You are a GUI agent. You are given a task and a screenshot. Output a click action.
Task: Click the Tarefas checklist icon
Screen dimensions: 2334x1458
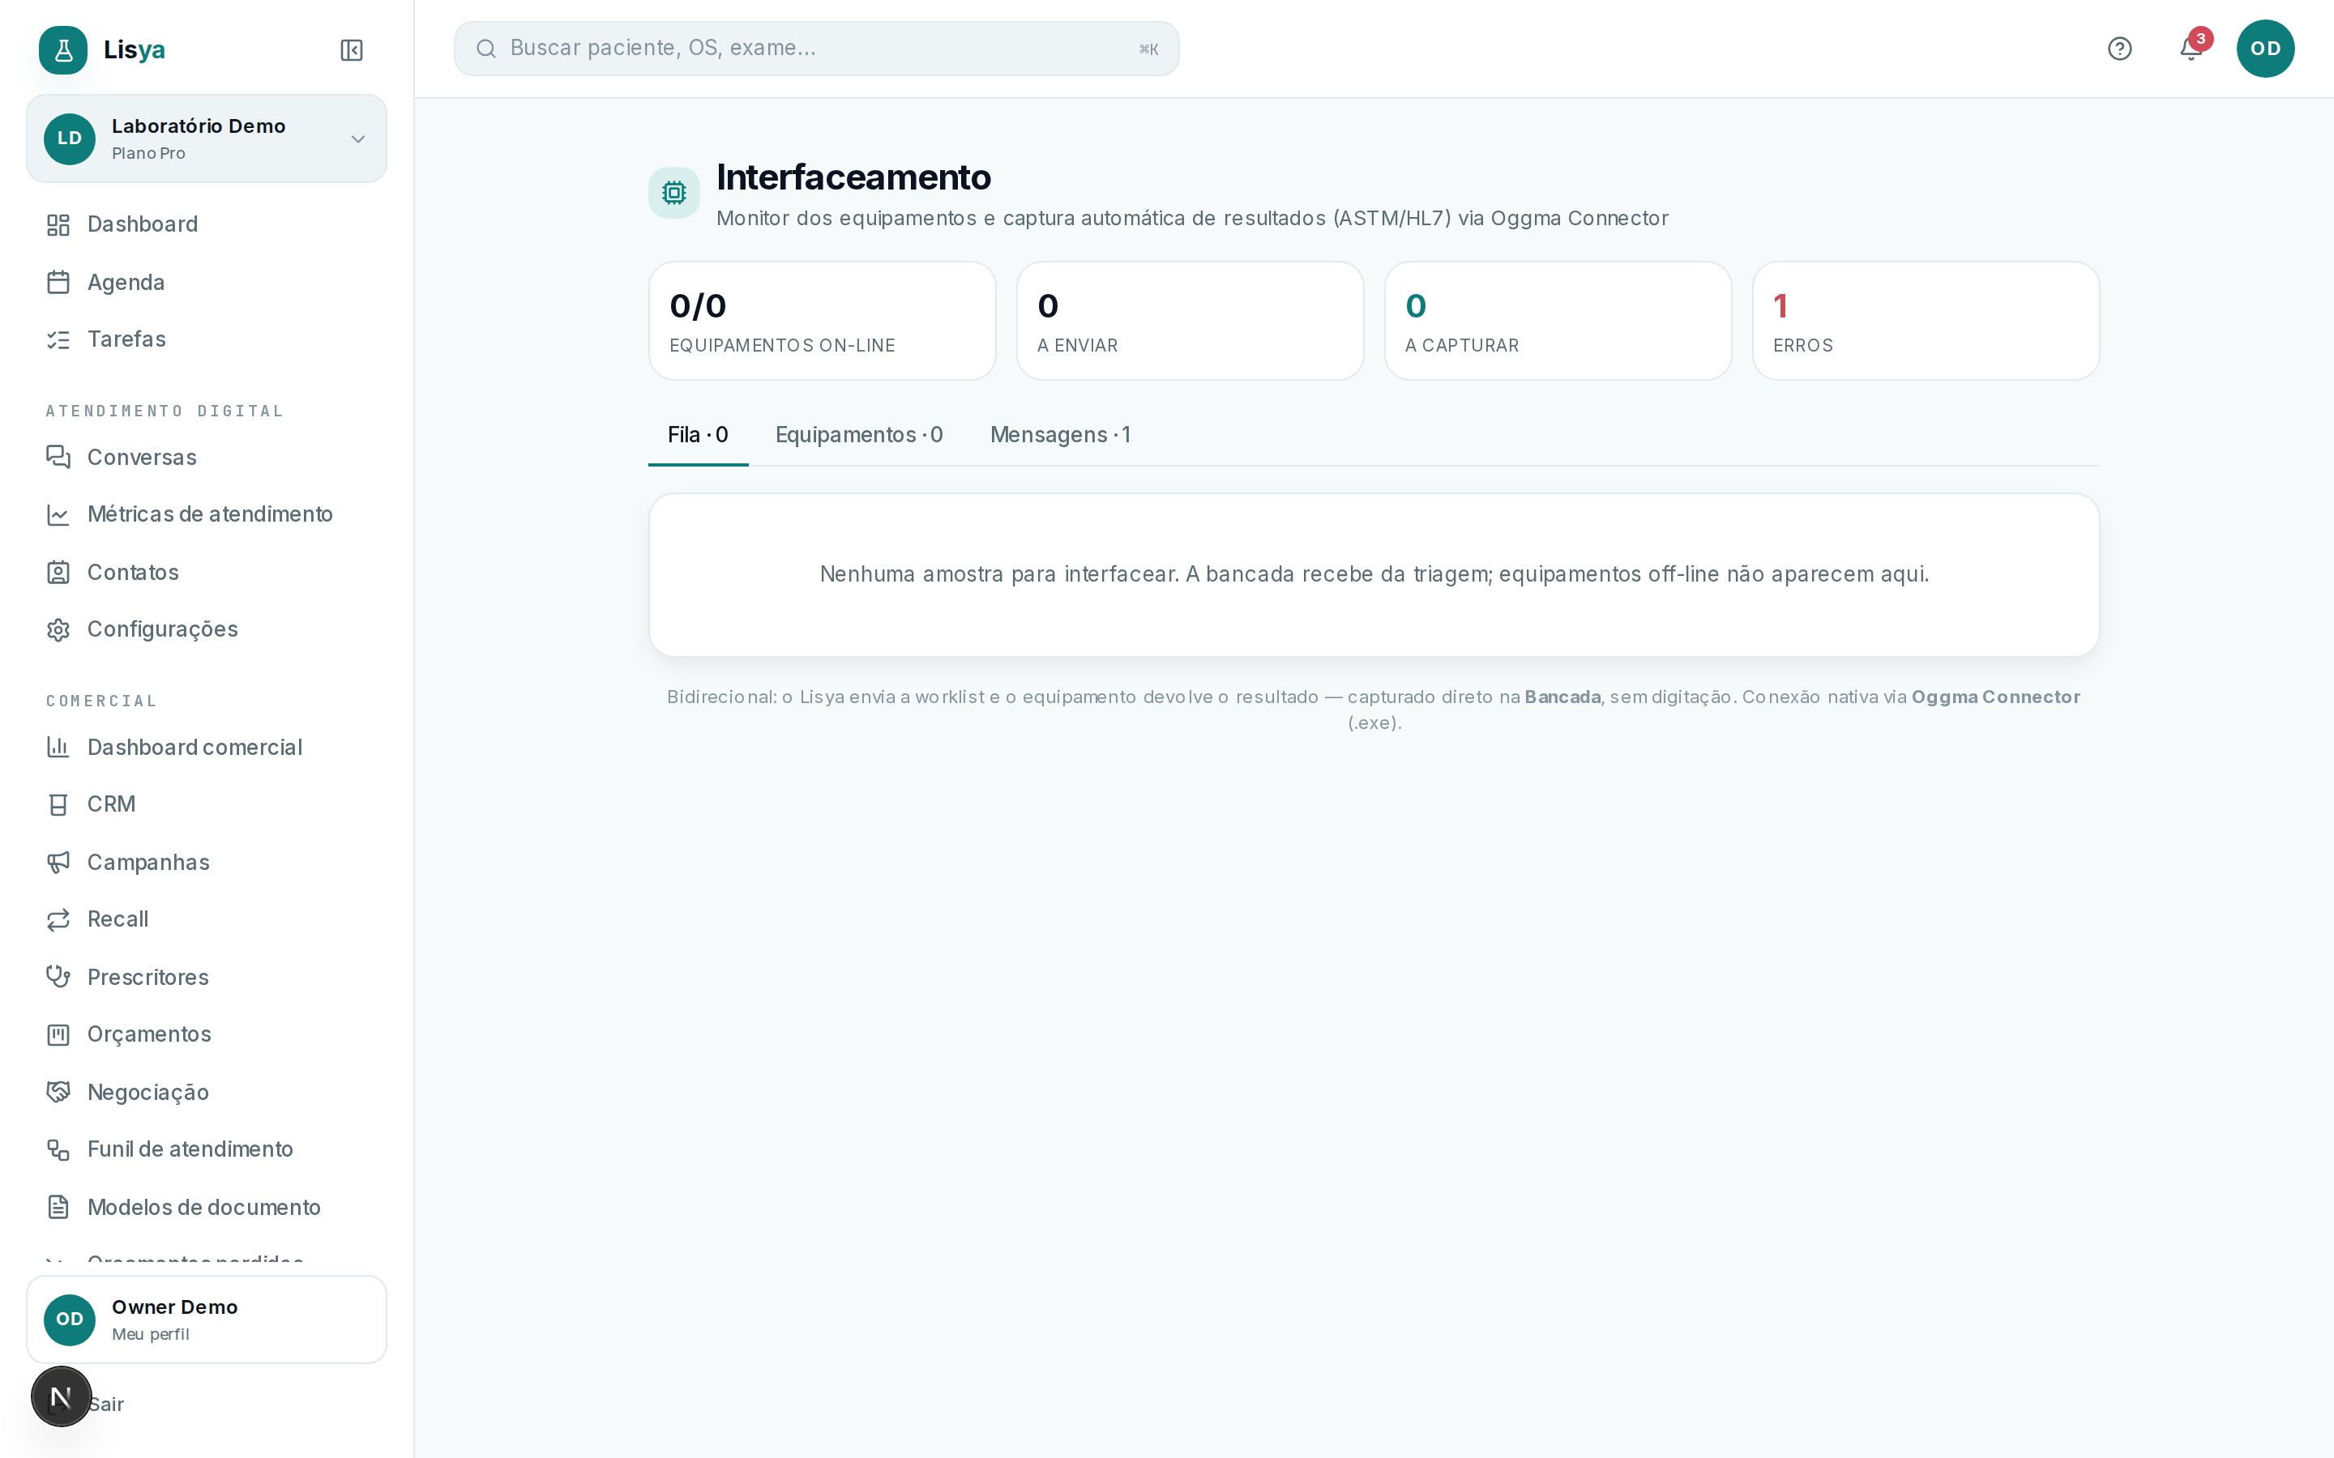click(x=58, y=339)
